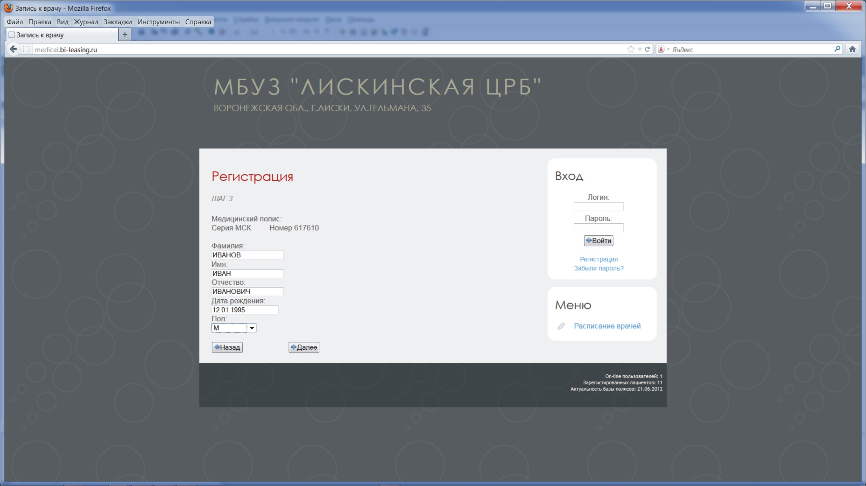Open the Закладки menu
Viewport: 866px width, 486px height.
point(118,22)
